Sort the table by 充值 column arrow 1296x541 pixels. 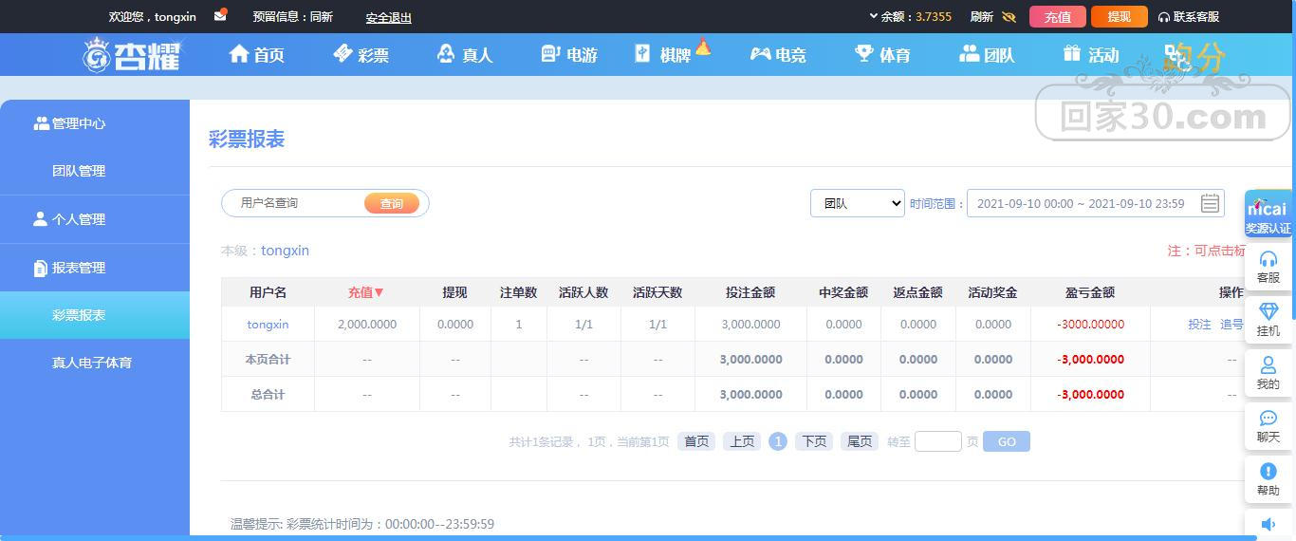(379, 292)
